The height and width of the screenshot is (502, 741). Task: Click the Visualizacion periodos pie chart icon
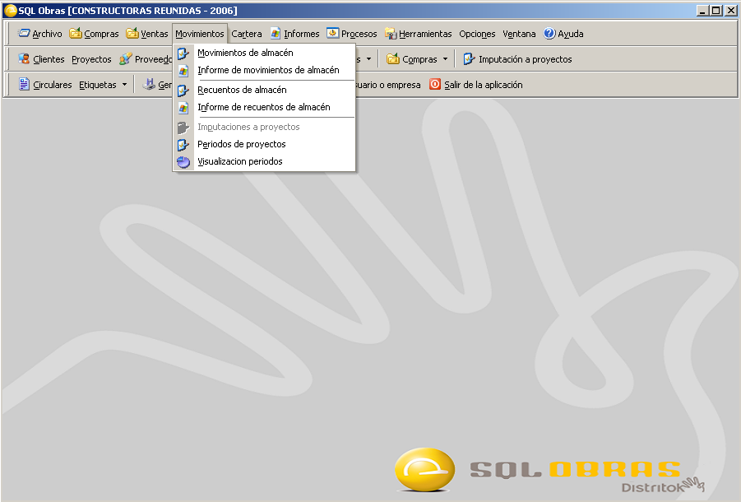pos(183,161)
